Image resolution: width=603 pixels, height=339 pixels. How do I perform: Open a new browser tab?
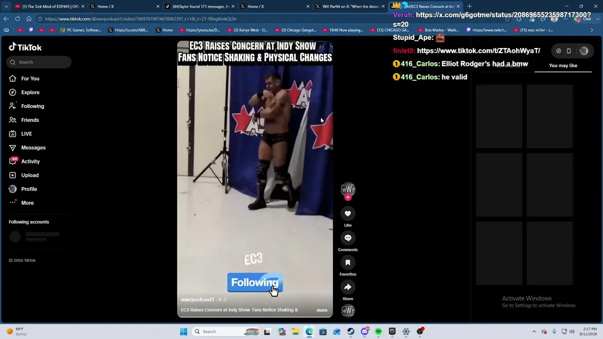[x=469, y=7]
